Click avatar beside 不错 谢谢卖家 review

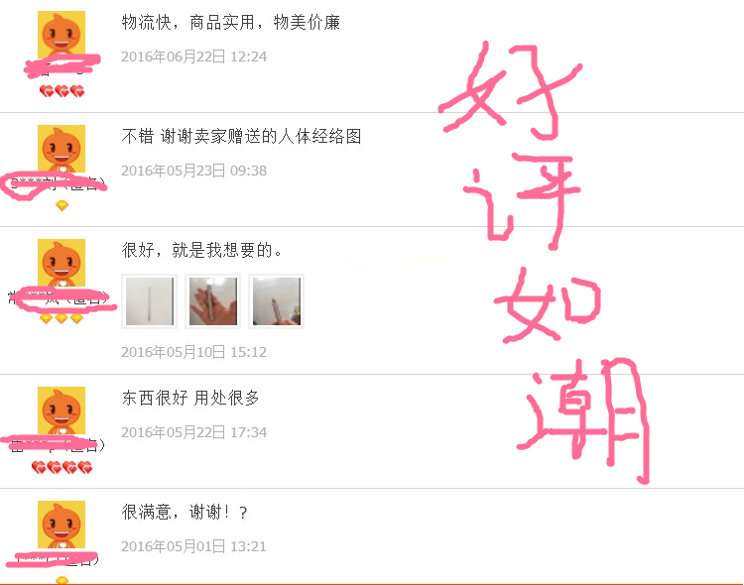(62, 149)
